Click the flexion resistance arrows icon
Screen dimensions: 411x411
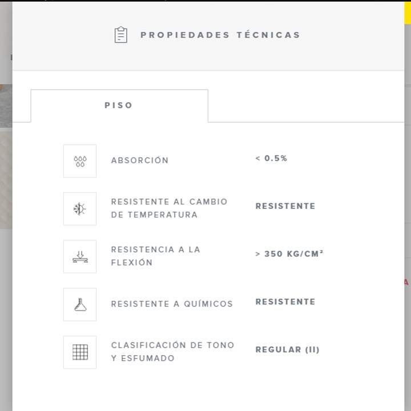coord(80,257)
